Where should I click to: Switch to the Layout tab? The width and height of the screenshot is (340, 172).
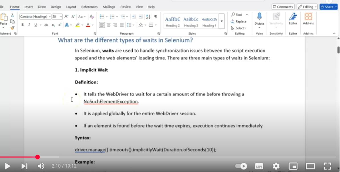(71, 7)
